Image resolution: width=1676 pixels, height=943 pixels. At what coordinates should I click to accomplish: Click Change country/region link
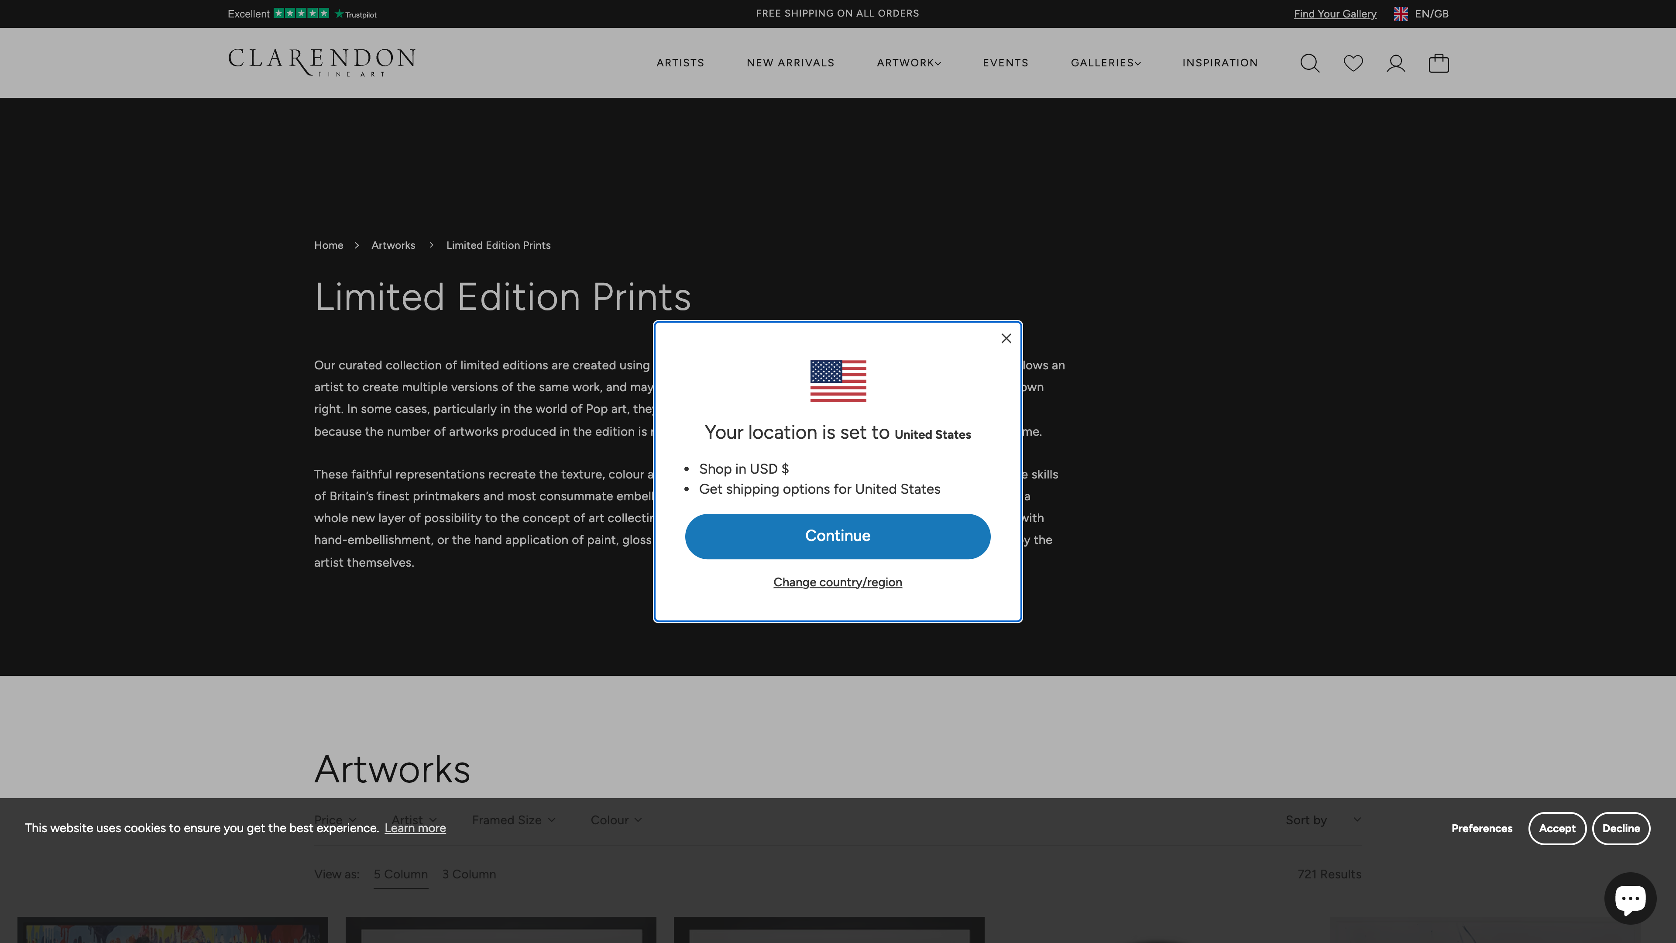coord(838,582)
